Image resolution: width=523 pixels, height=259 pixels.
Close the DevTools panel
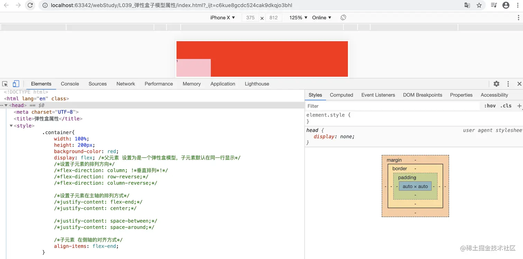tap(519, 84)
